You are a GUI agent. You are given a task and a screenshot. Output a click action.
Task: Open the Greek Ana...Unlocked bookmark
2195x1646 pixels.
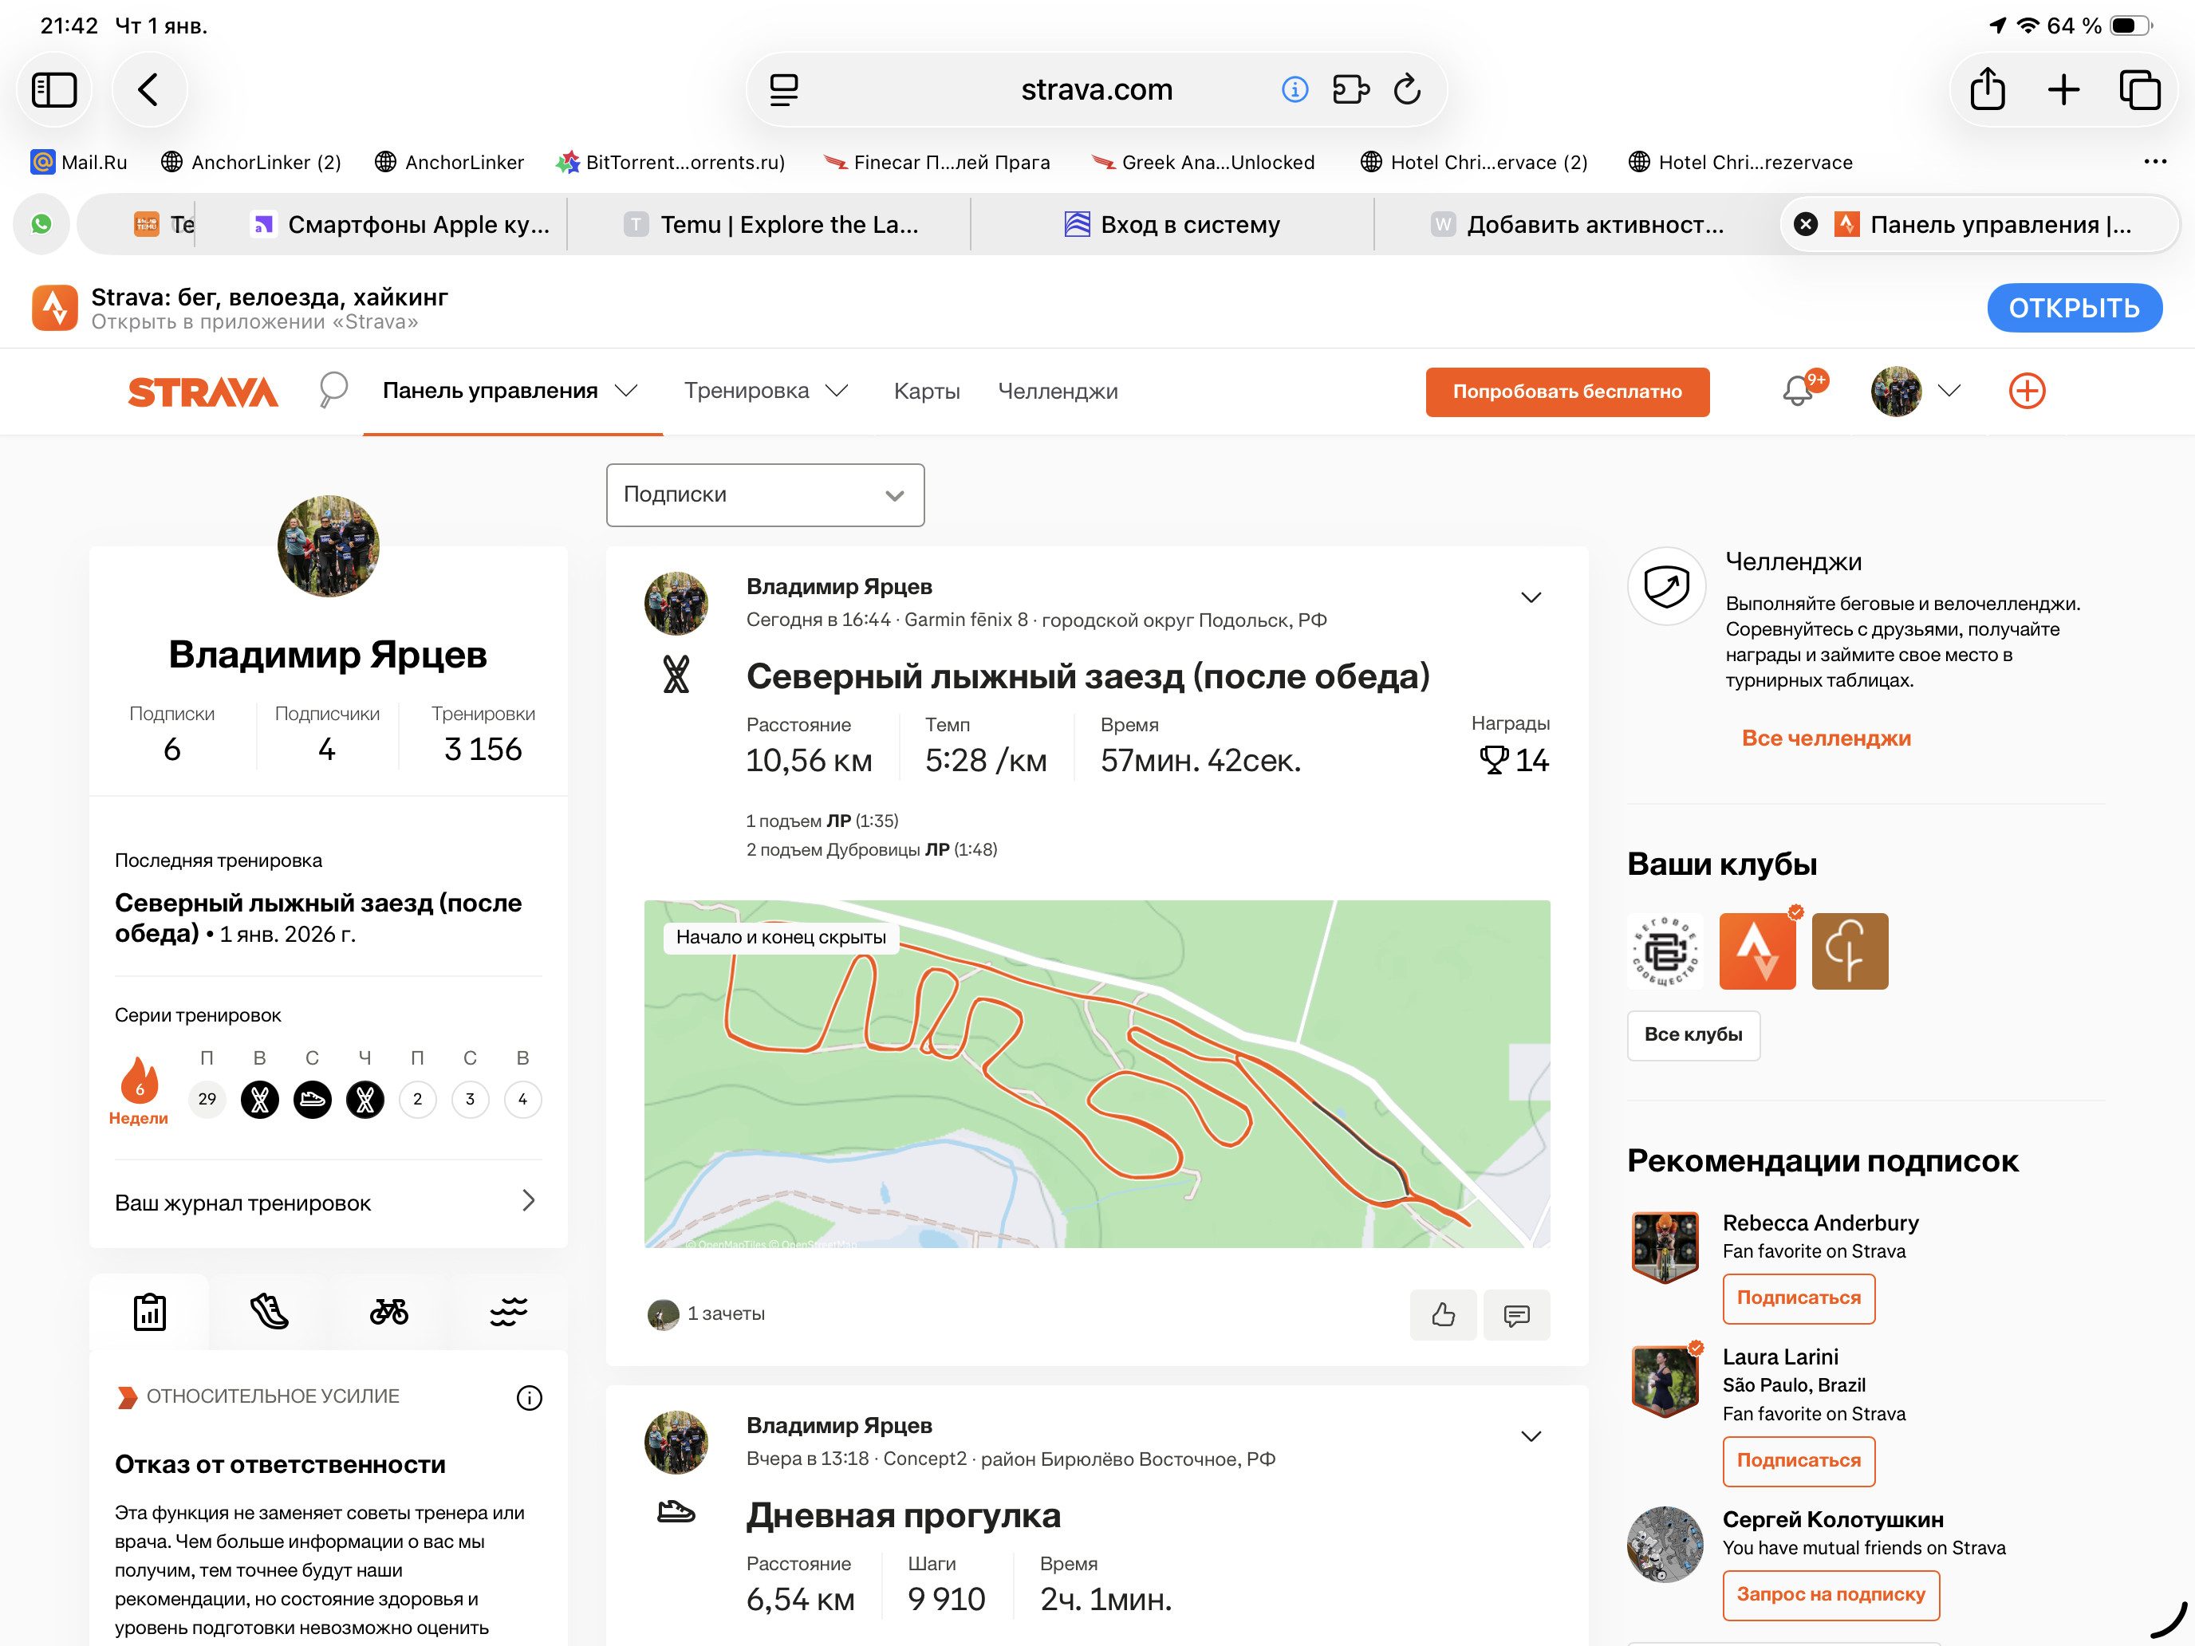click(1203, 162)
